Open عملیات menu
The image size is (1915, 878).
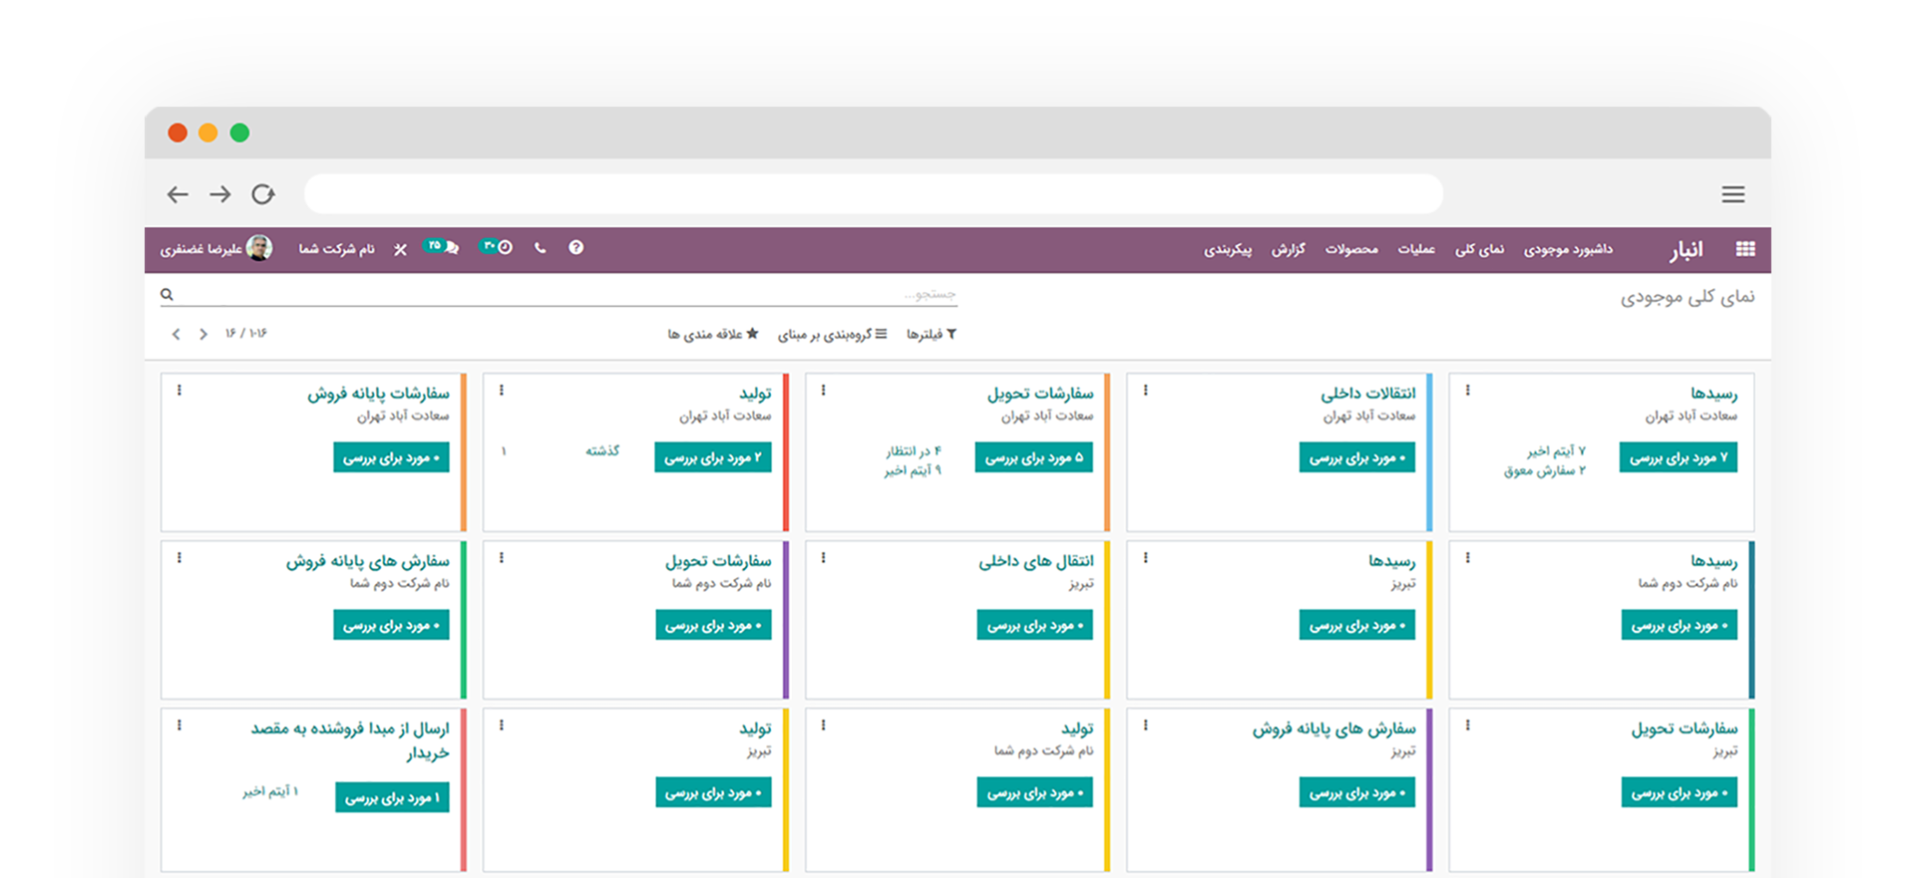pos(1416,249)
